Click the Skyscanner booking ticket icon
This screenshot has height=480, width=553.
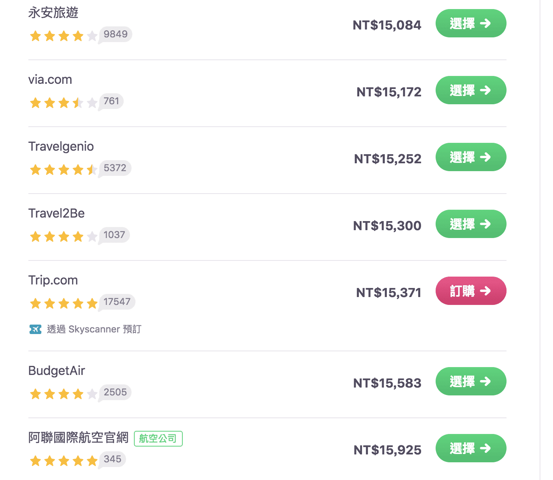tap(35, 329)
